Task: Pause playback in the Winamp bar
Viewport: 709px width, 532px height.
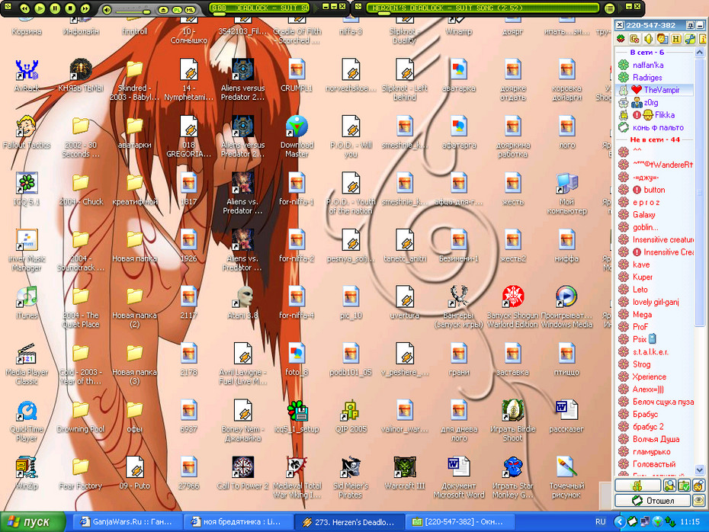Action: tap(55, 8)
